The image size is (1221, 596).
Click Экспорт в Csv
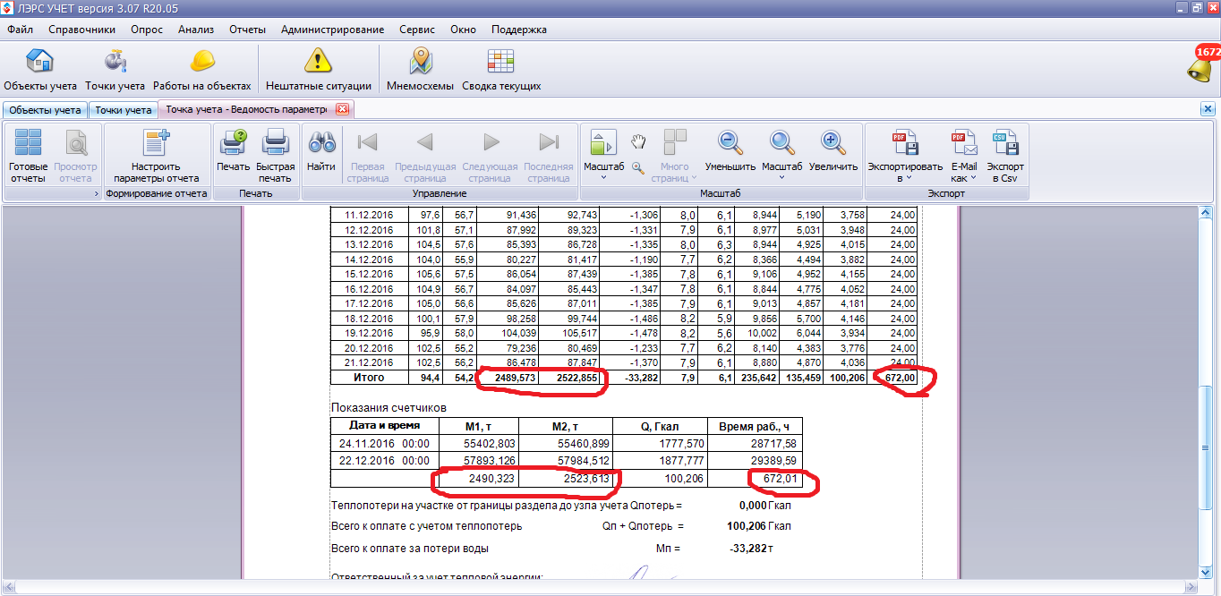(x=1005, y=156)
